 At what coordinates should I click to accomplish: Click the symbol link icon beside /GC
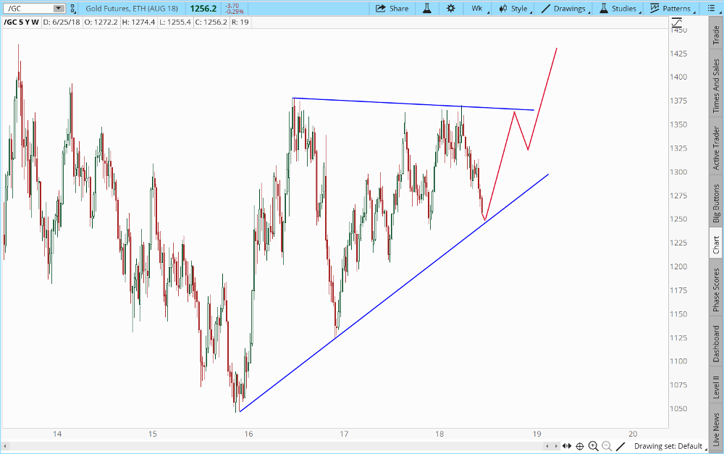coord(72,9)
